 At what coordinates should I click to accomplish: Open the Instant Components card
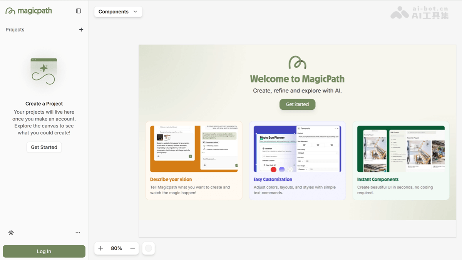pyautogui.click(x=401, y=161)
